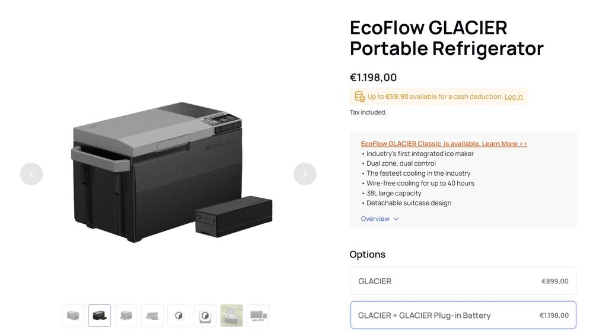
Task: Select the first gray refrigerator thumbnail
Action: tap(73, 315)
